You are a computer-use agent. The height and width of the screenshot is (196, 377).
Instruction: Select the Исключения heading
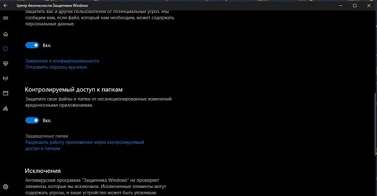[43, 171]
